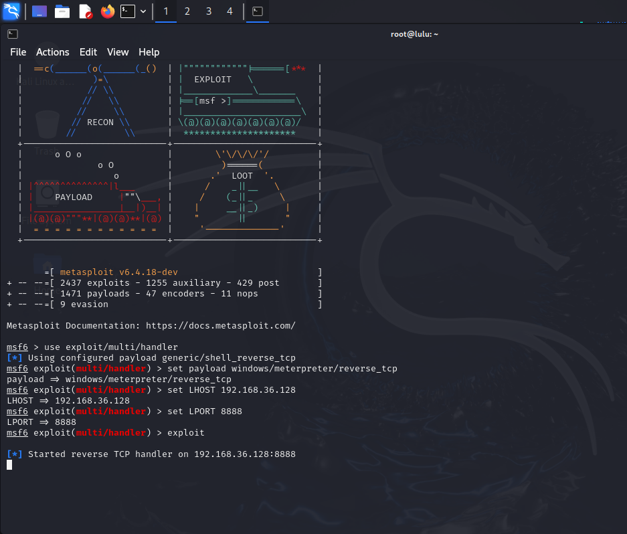Click the docs.metasploit.com documentation URL

[x=220, y=326]
